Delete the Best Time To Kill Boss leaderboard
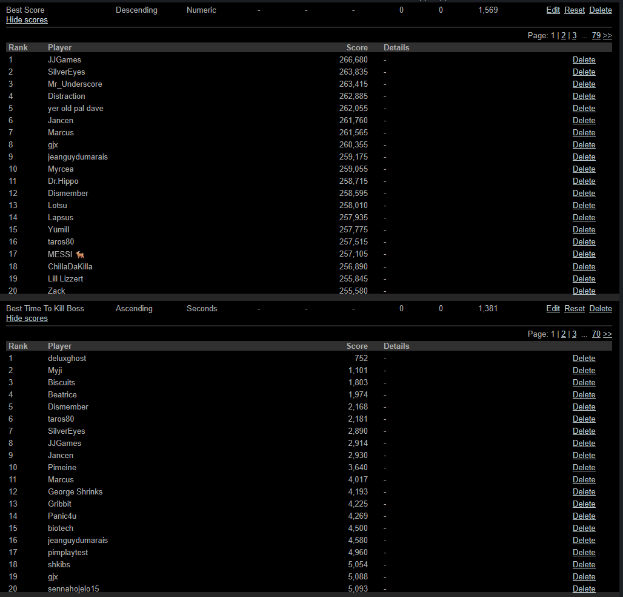This screenshot has width=623, height=597. click(600, 309)
